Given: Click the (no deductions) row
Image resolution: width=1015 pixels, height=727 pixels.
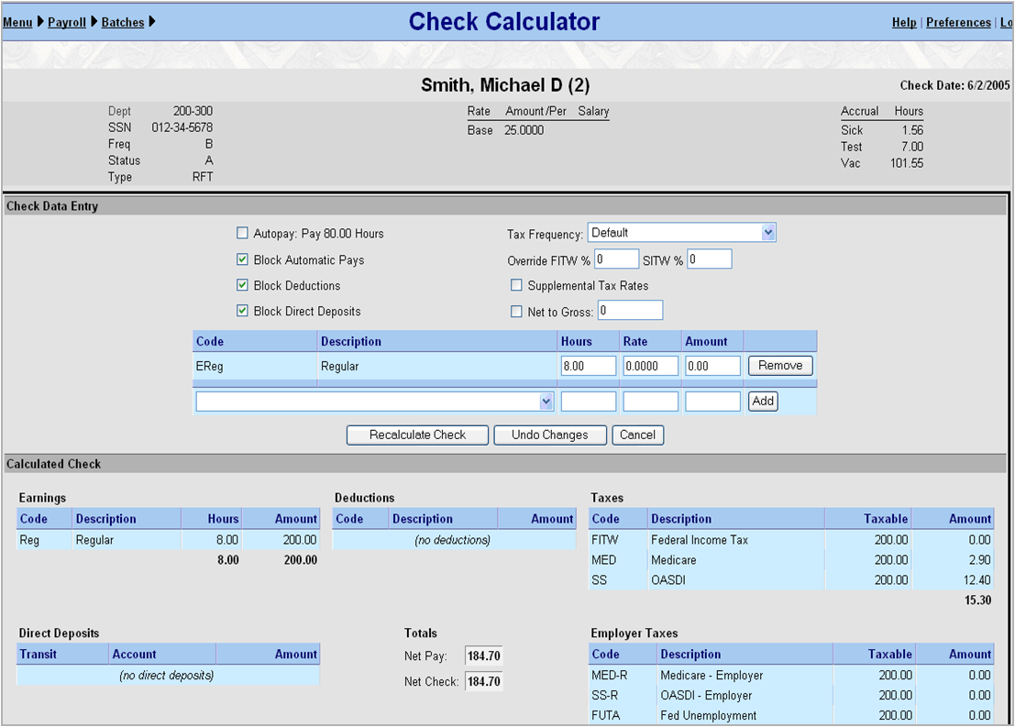Looking at the screenshot, I should (x=454, y=540).
